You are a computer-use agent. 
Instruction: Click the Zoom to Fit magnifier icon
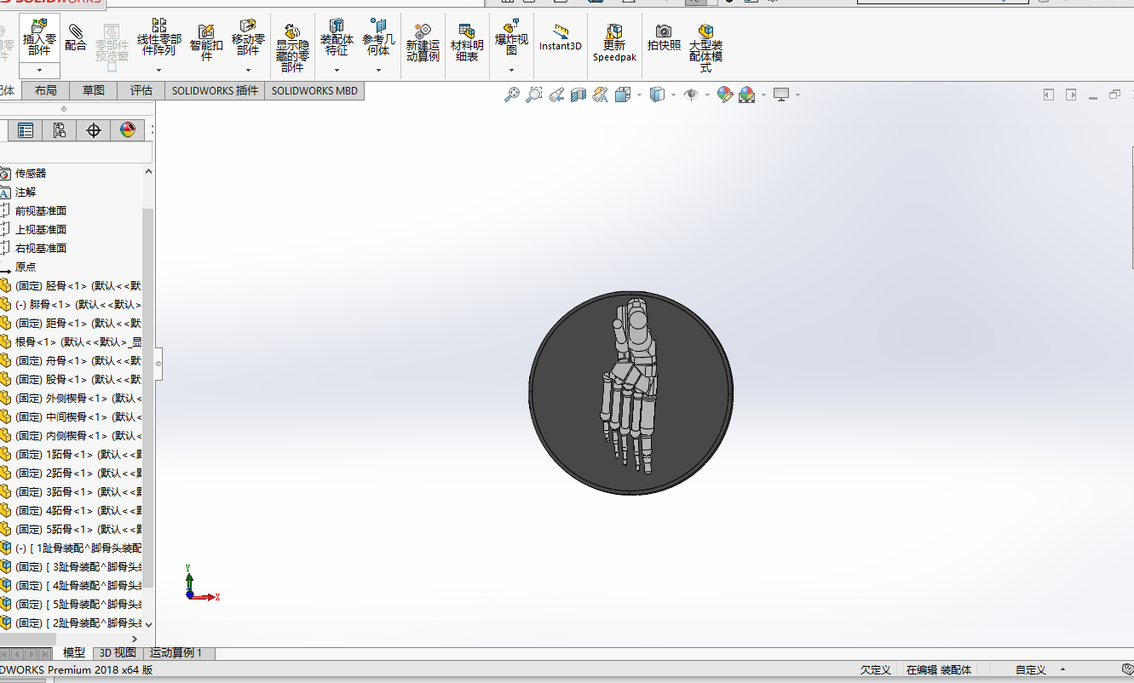click(x=511, y=95)
